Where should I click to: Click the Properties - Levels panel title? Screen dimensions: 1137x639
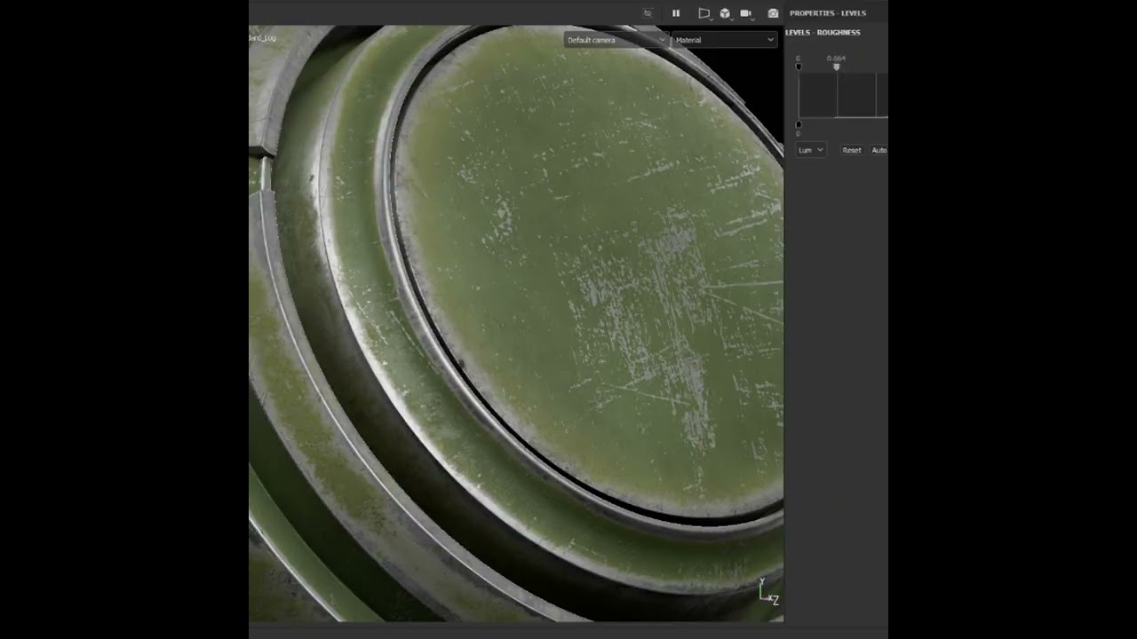pos(827,13)
